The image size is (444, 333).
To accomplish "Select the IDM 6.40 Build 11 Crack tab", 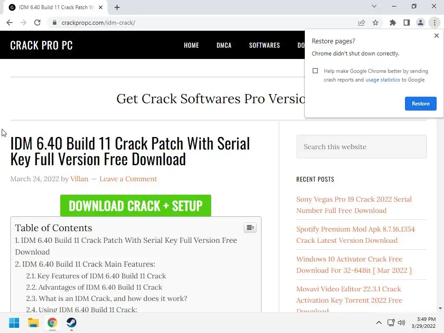I will (56, 7).
